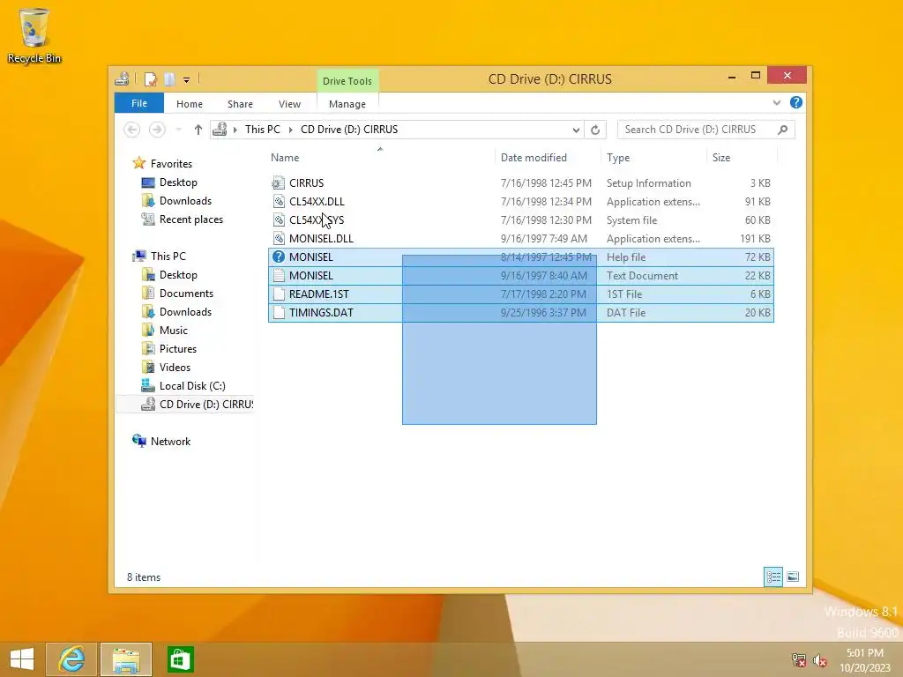Click the muted volume tray icon

click(820, 660)
